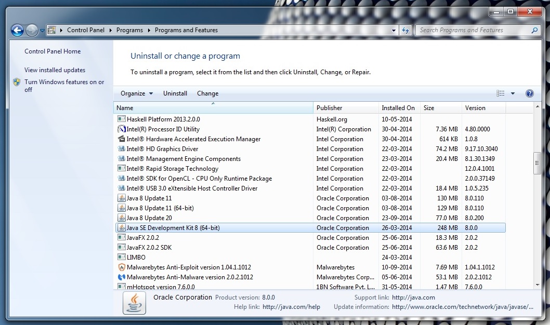The width and height of the screenshot is (550, 325).
Task: Click the shield icon beside Windows features
Action: (x=17, y=82)
